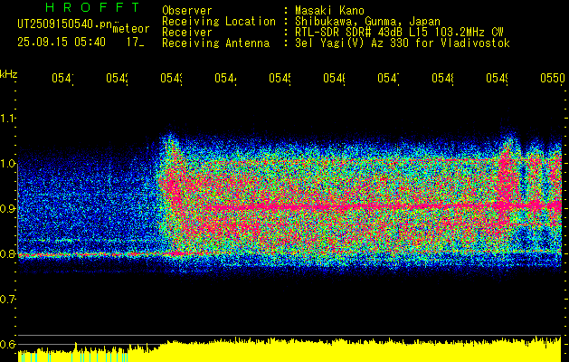This screenshot has width=569, height=362.
Task: Select the file name UT2509150540.pn
Action: (64, 24)
